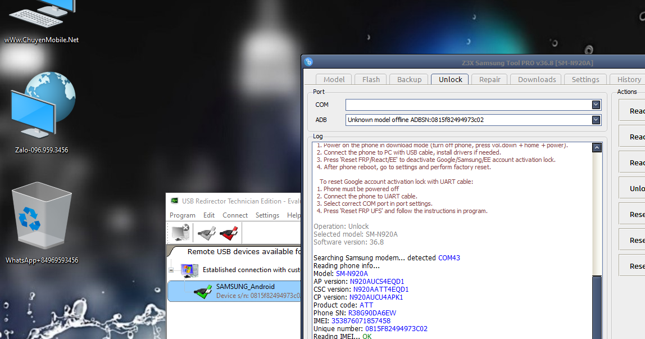Open the COM port dropdown arrow
The height and width of the screenshot is (339, 645).
pos(596,105)
